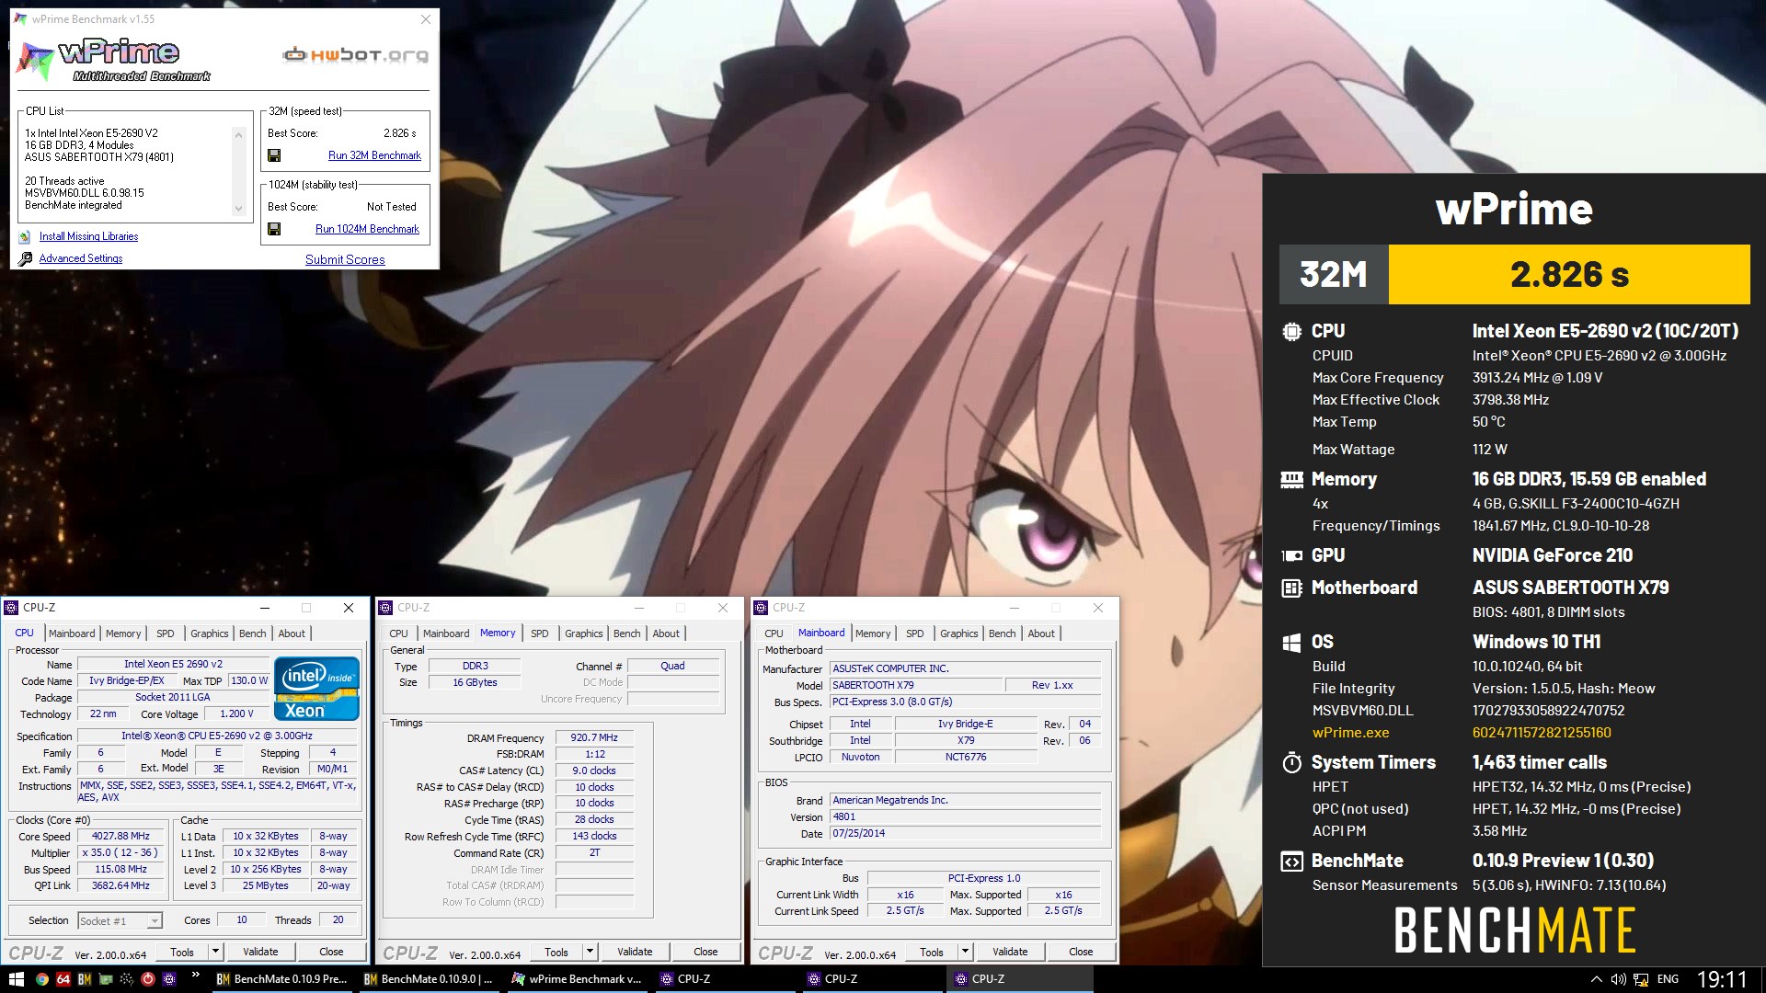Click the down arrow of wPrime CPU List scrollbar
The width and height of the screenshot is (1766, 993).
point(239,209)
